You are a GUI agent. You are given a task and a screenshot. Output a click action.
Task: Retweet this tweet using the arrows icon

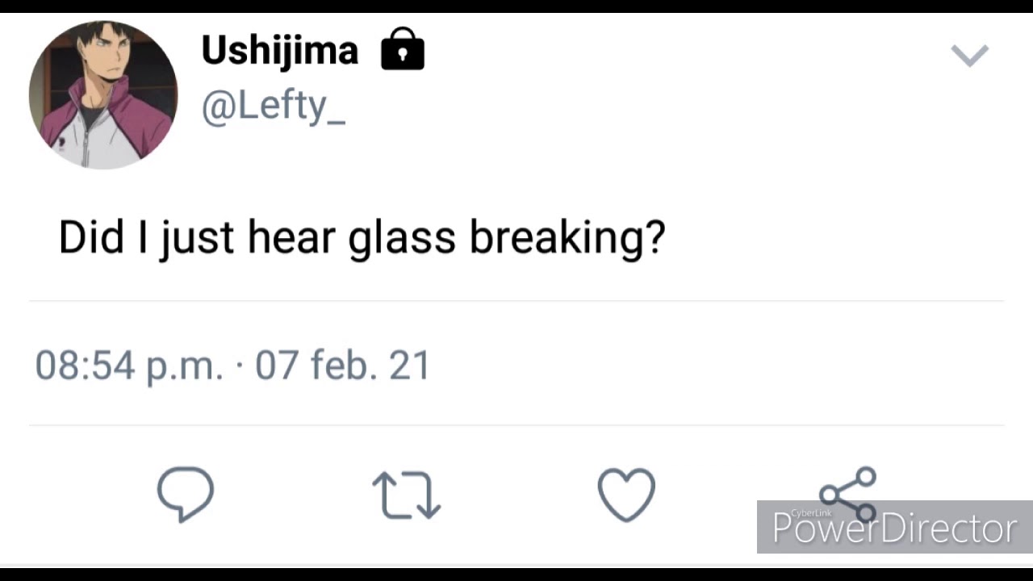406,495
